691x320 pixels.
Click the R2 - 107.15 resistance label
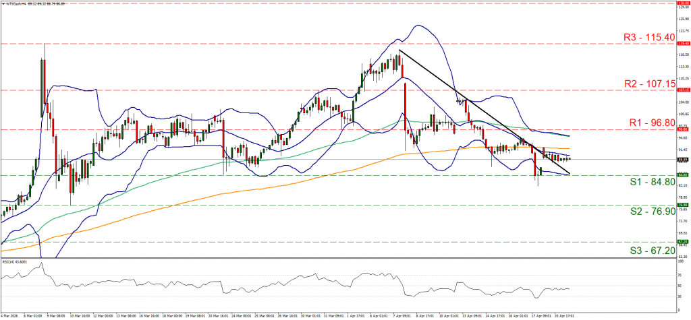649,83
